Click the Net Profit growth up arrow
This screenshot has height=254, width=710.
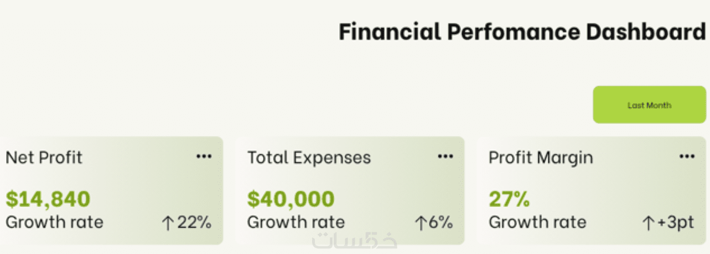pyautogui.click(x=168, y=223)
